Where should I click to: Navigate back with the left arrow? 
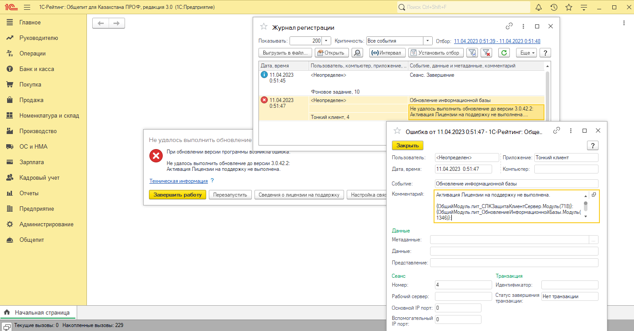(101, 23)
